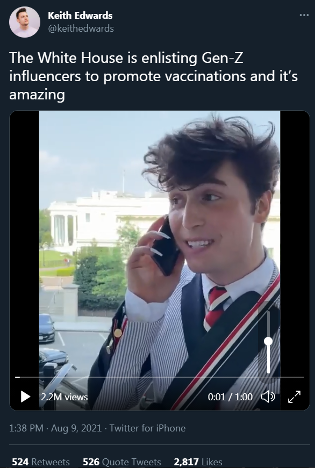Click the 0:01 / 1:00 time display
This screenshot has width=315, height=468.
click(230, 397)
